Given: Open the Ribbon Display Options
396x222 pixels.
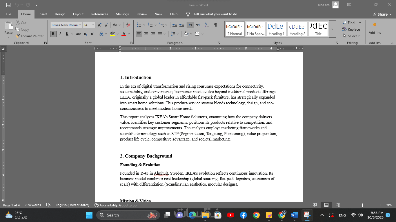Looking at the screenshot, I should tap(349, 5).
